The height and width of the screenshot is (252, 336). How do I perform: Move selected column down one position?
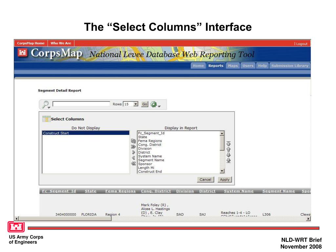(228, 155)
